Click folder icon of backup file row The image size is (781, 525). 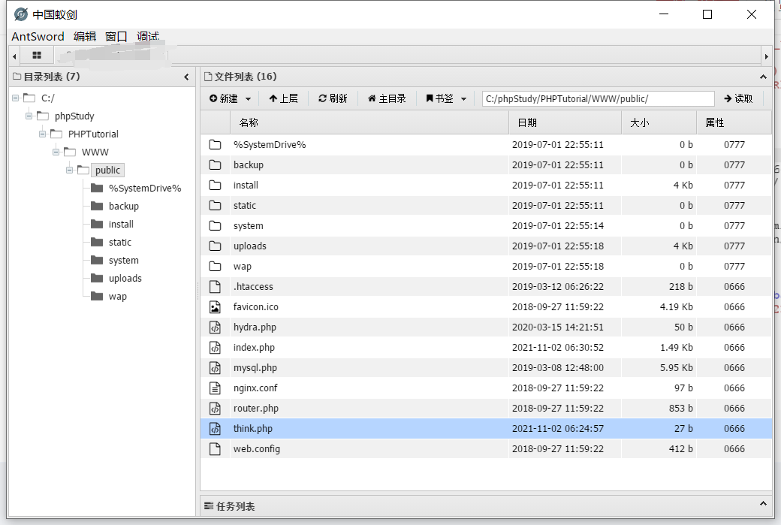pos(215,165)
